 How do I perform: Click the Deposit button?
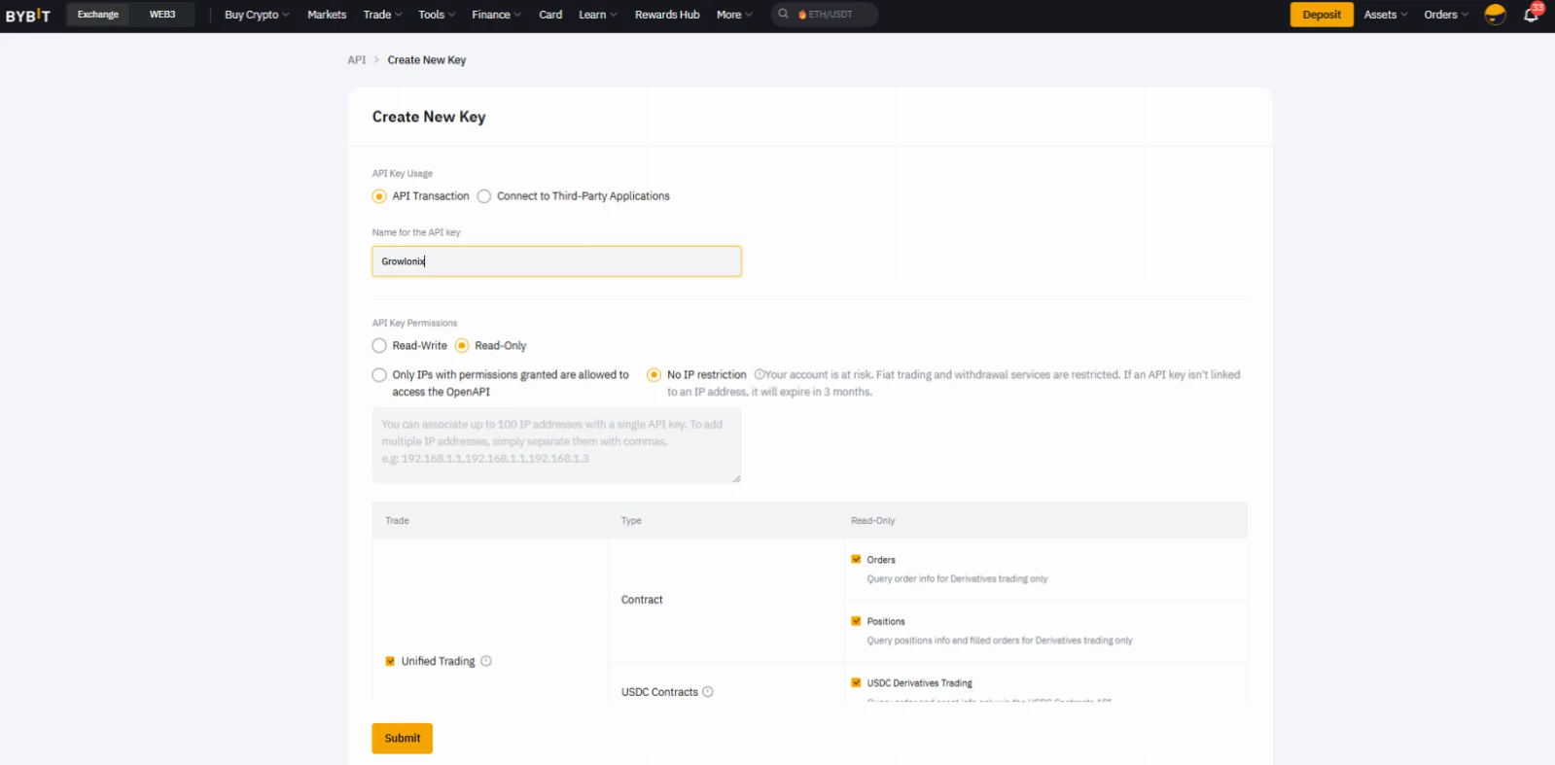1322,15
